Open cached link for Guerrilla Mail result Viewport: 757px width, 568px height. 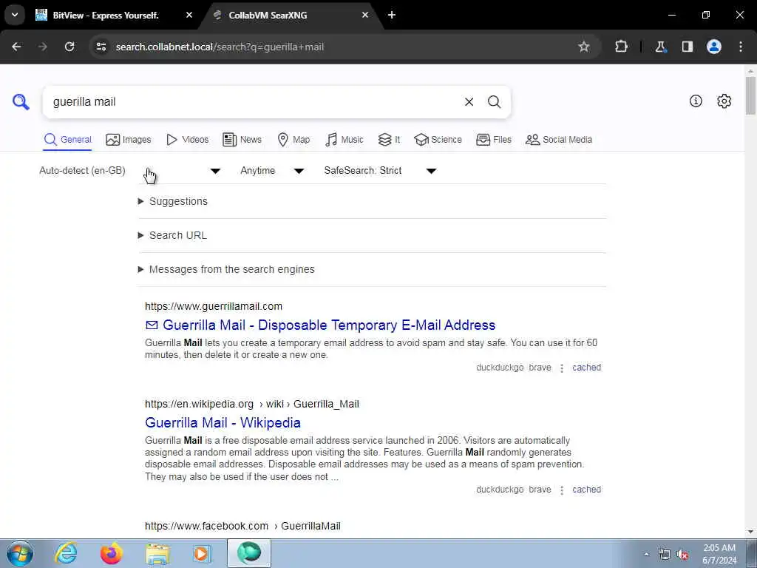click(x=586, y=368)
